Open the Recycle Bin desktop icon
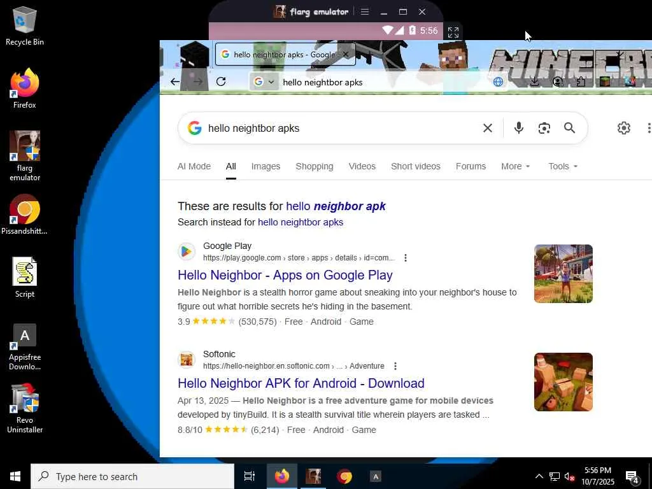 coord(25,25)
